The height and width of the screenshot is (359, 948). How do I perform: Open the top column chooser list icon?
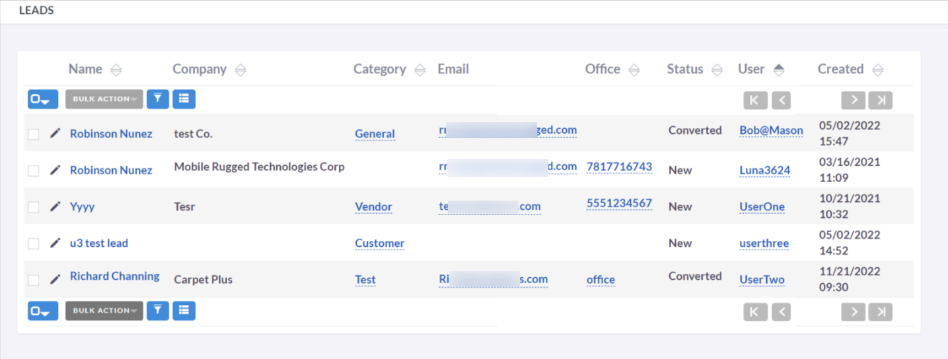pos(184,99)
